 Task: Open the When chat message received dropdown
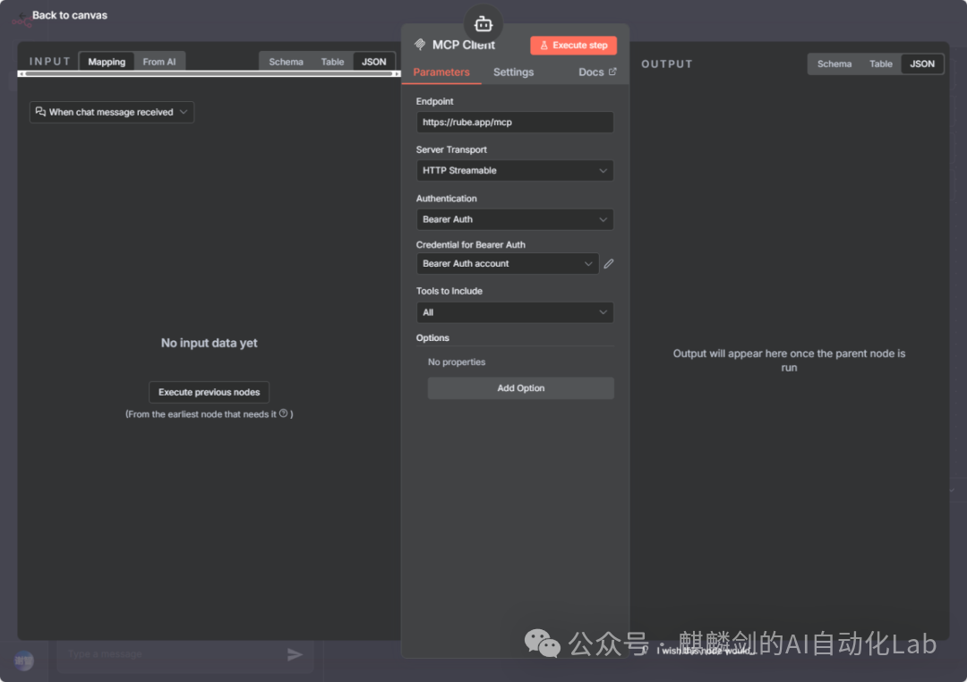click(x=112, y=112)
